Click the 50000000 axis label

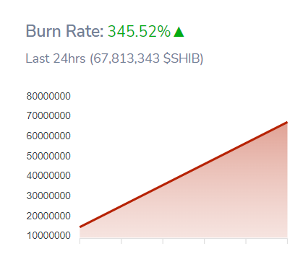48,156
